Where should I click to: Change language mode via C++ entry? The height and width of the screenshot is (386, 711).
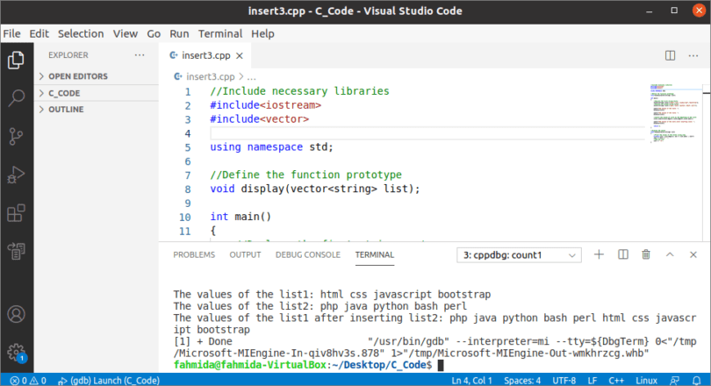pos(616,381)
